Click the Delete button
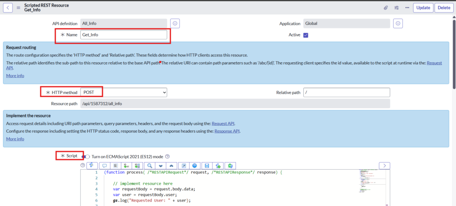The image size is (456, 206). (443, 8)
